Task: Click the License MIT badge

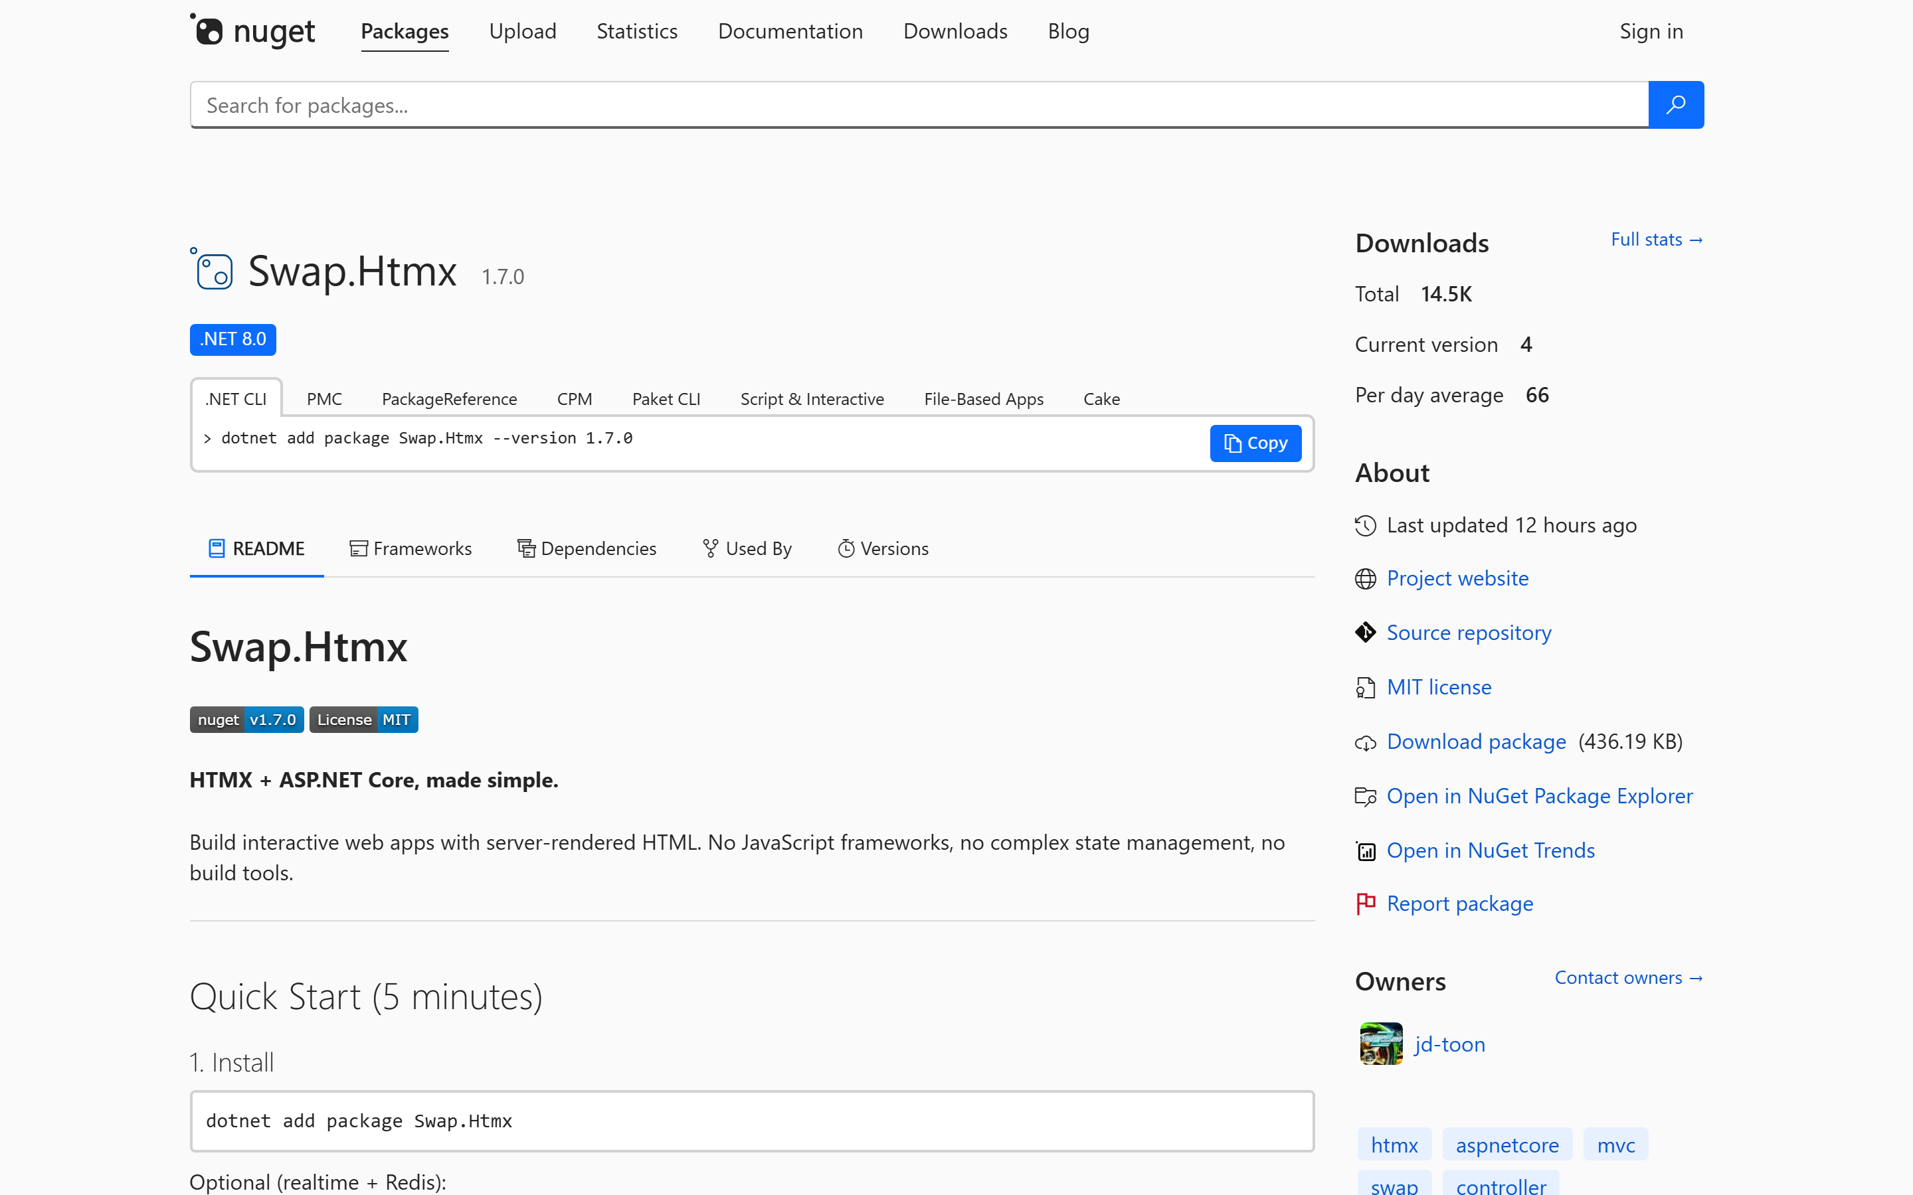Action: click(x=363, y=719)
